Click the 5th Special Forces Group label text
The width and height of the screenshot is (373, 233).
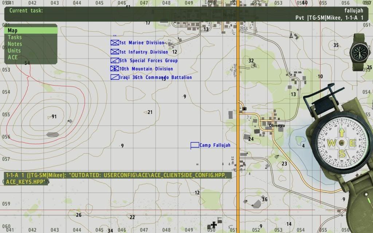[149, 61]
